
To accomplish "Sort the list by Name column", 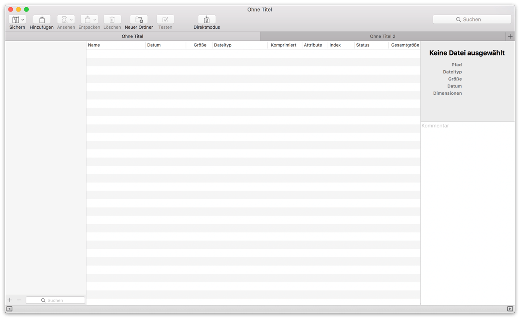I will (x=115, y=45).
